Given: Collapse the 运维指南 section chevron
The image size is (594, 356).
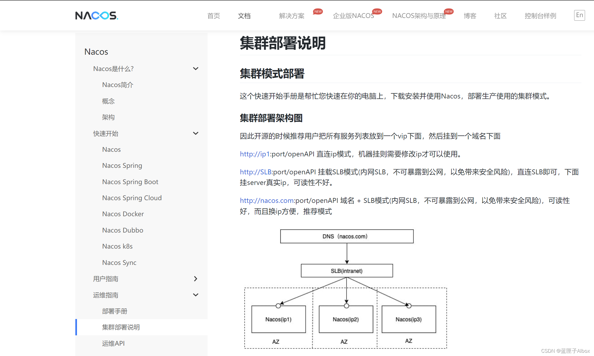Looking at the screenshot, I should 196,295.
